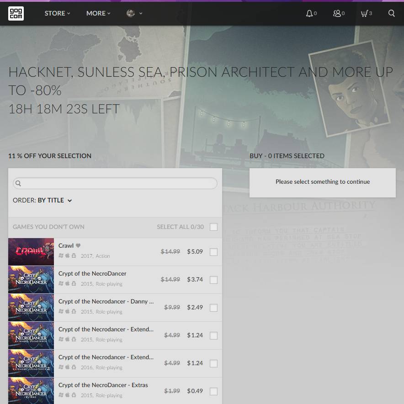The image size is (404, 404).
Task: Click Mac icon on 2016 Extended soundtrack row
Action: click(x=67, y=367)
